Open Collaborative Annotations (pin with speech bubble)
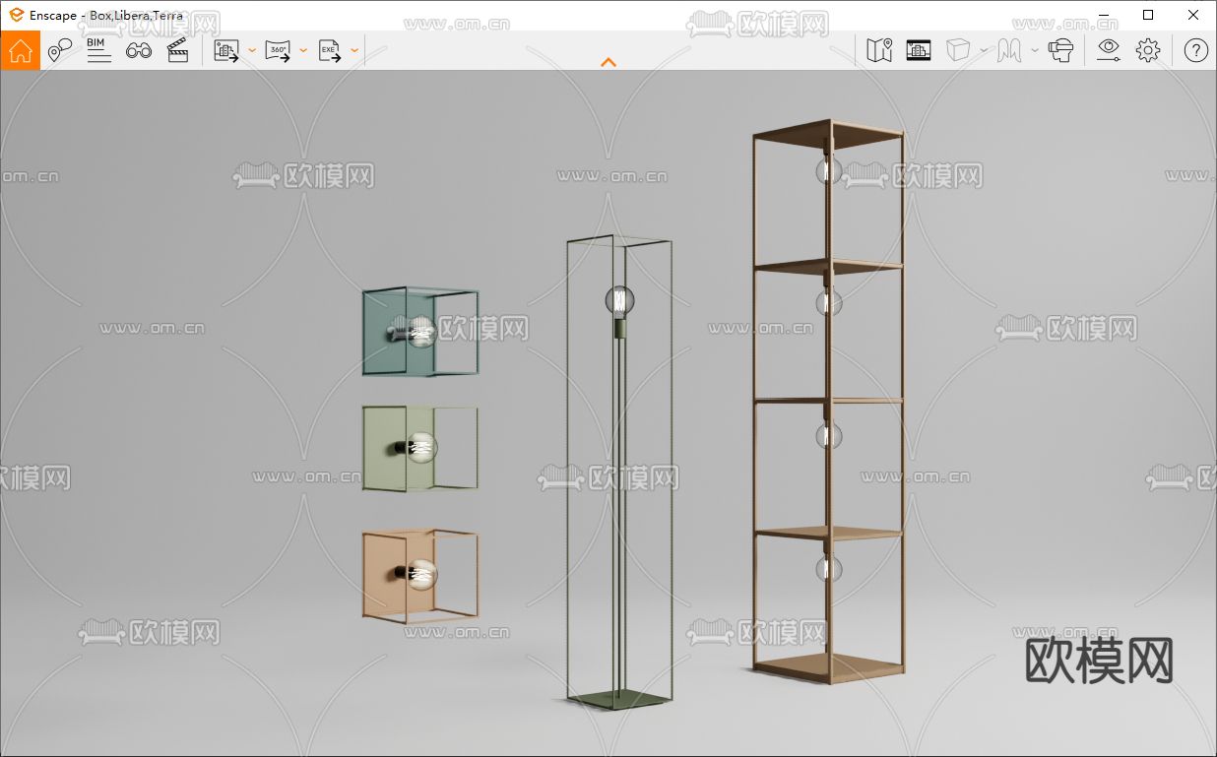This screenshot has width=1217, height=757. (x=60, y=50)
